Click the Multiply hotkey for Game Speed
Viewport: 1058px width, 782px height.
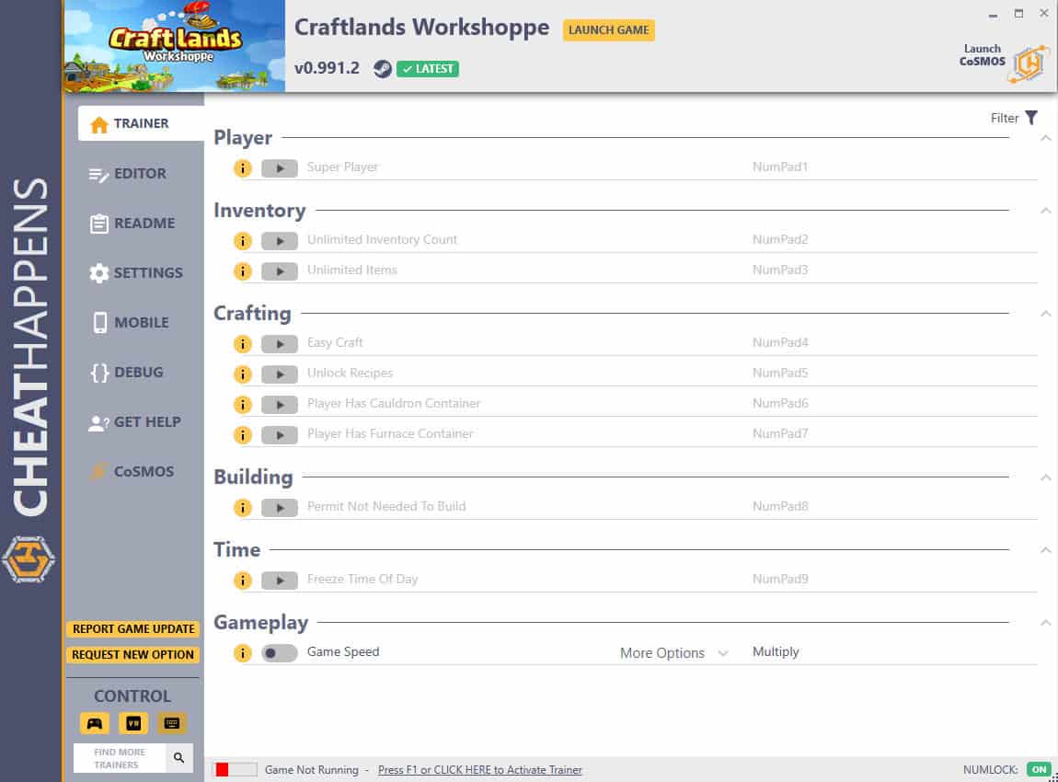(x=776, y=651)
